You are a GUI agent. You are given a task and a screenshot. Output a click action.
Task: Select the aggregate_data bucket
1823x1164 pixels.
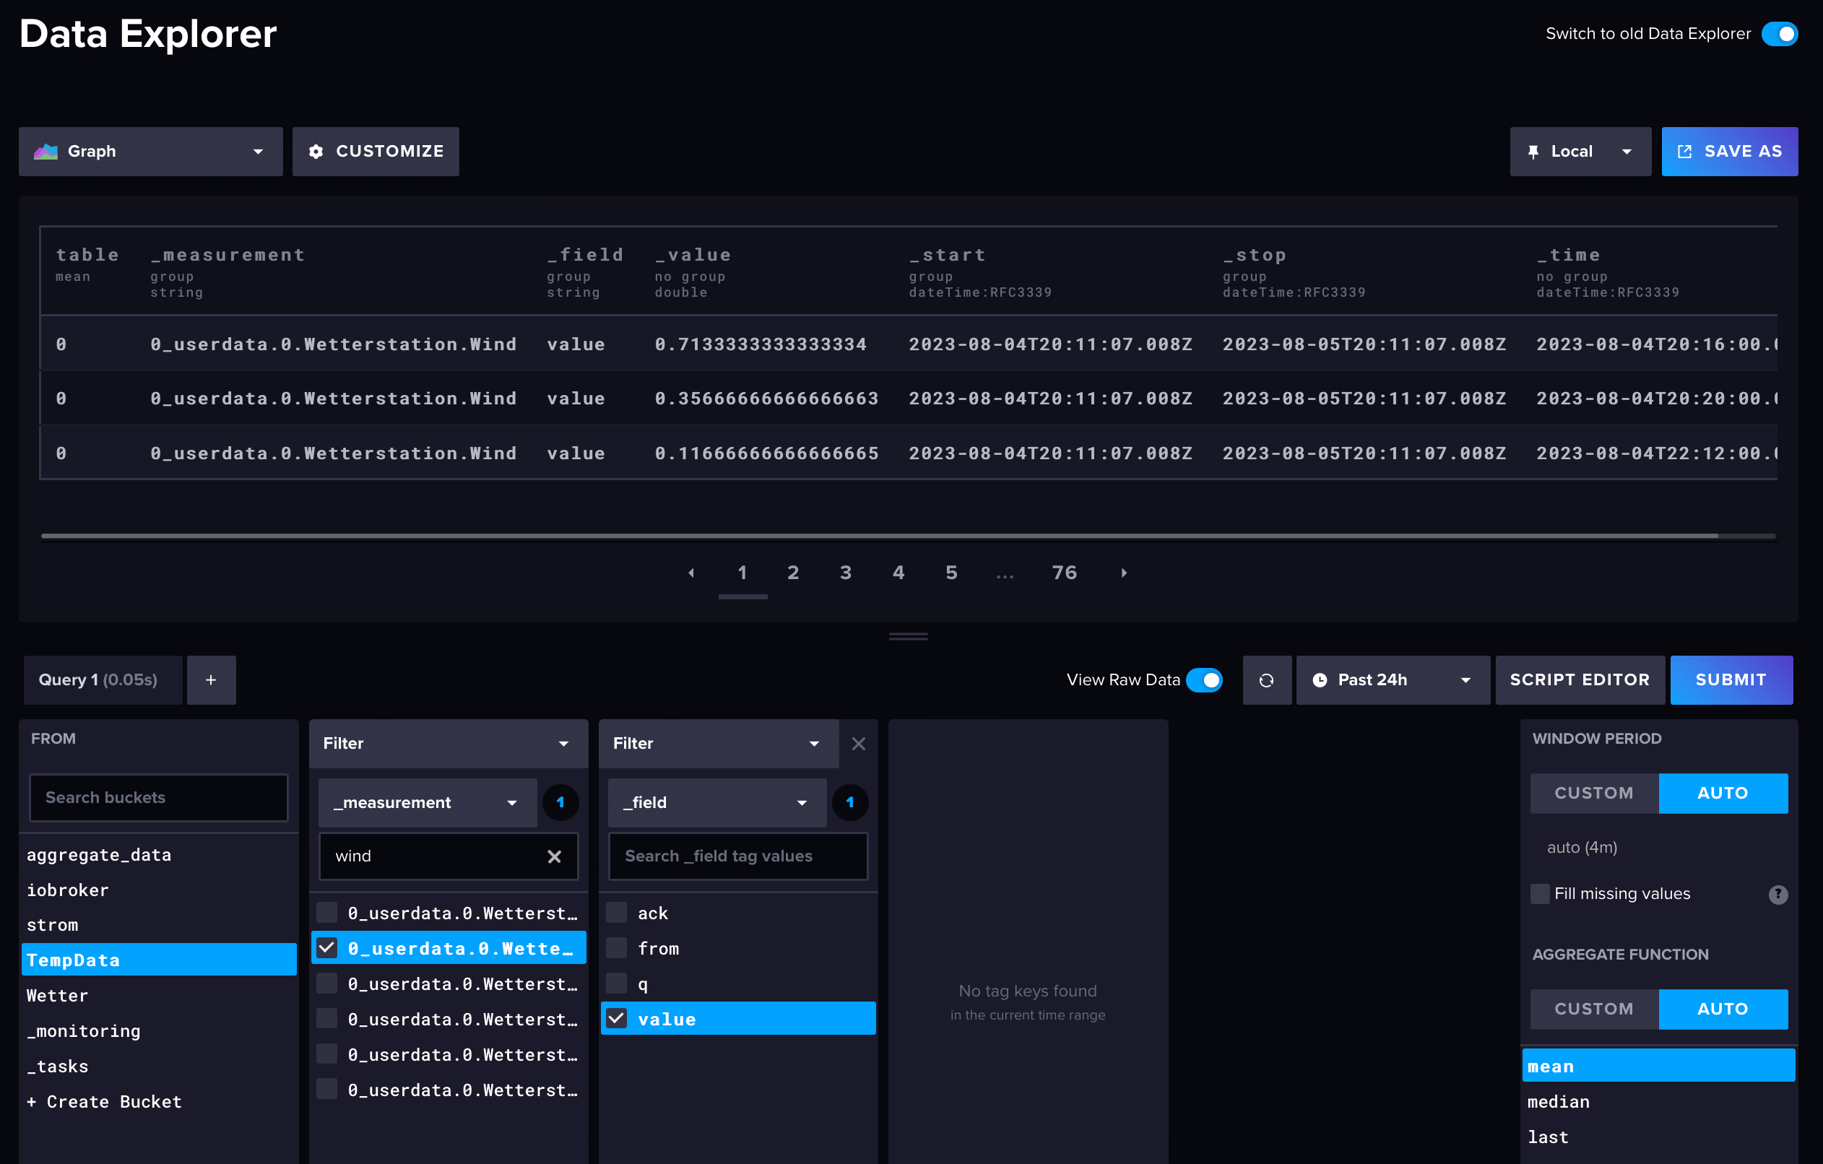[x=158, y=854]
